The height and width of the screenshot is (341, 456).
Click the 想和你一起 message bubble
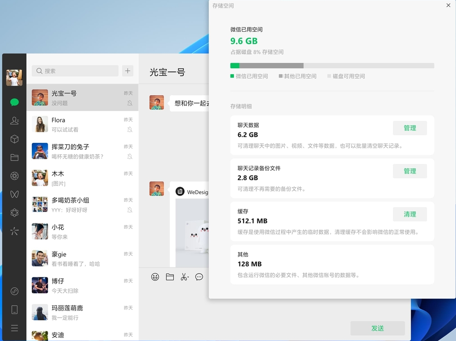189,103
